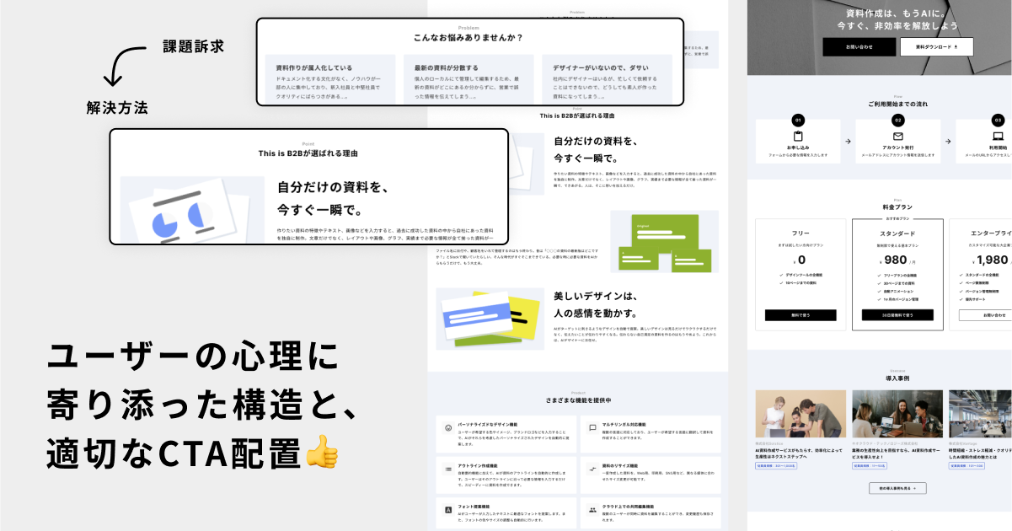Click the letter A icon for フォント提案機能
The height and width of the screenshot is (531, 1012).
(448, 510)
